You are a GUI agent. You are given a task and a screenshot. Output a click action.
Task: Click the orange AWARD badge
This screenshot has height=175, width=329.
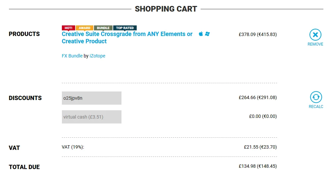pos(84,28)
